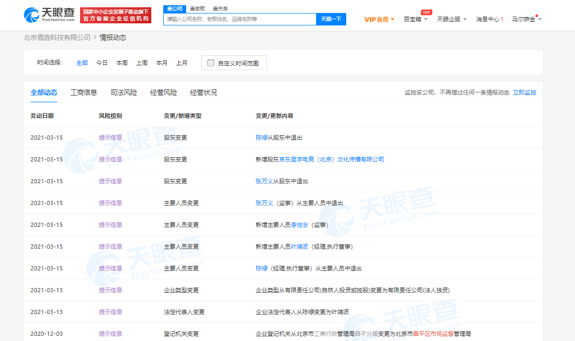Filter time by 本月

(162, 63)
